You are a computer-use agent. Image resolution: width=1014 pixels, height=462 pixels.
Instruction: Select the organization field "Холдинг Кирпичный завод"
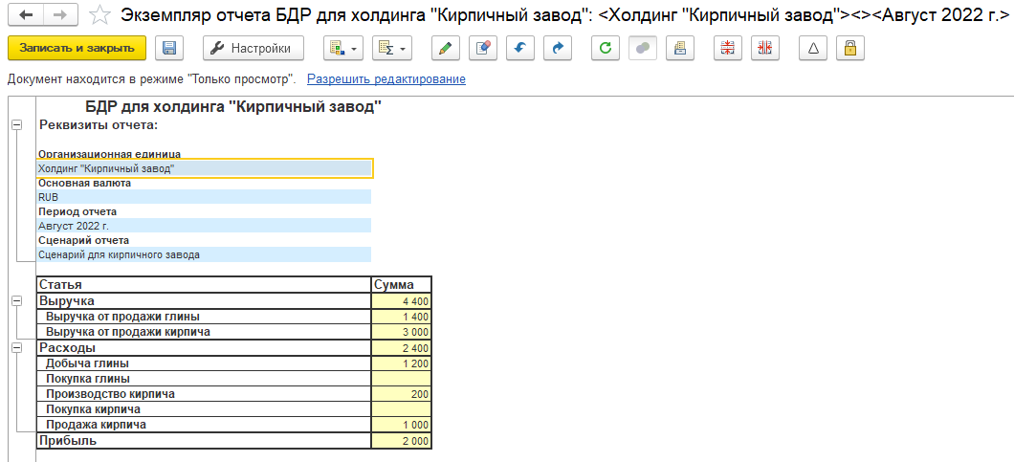coord(204,168)
